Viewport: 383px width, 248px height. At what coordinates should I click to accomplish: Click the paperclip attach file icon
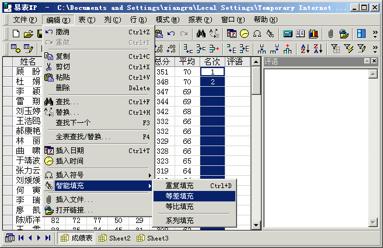tap(331, 34)
